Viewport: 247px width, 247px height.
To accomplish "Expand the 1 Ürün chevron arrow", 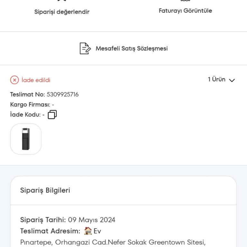I will point(232,80).
